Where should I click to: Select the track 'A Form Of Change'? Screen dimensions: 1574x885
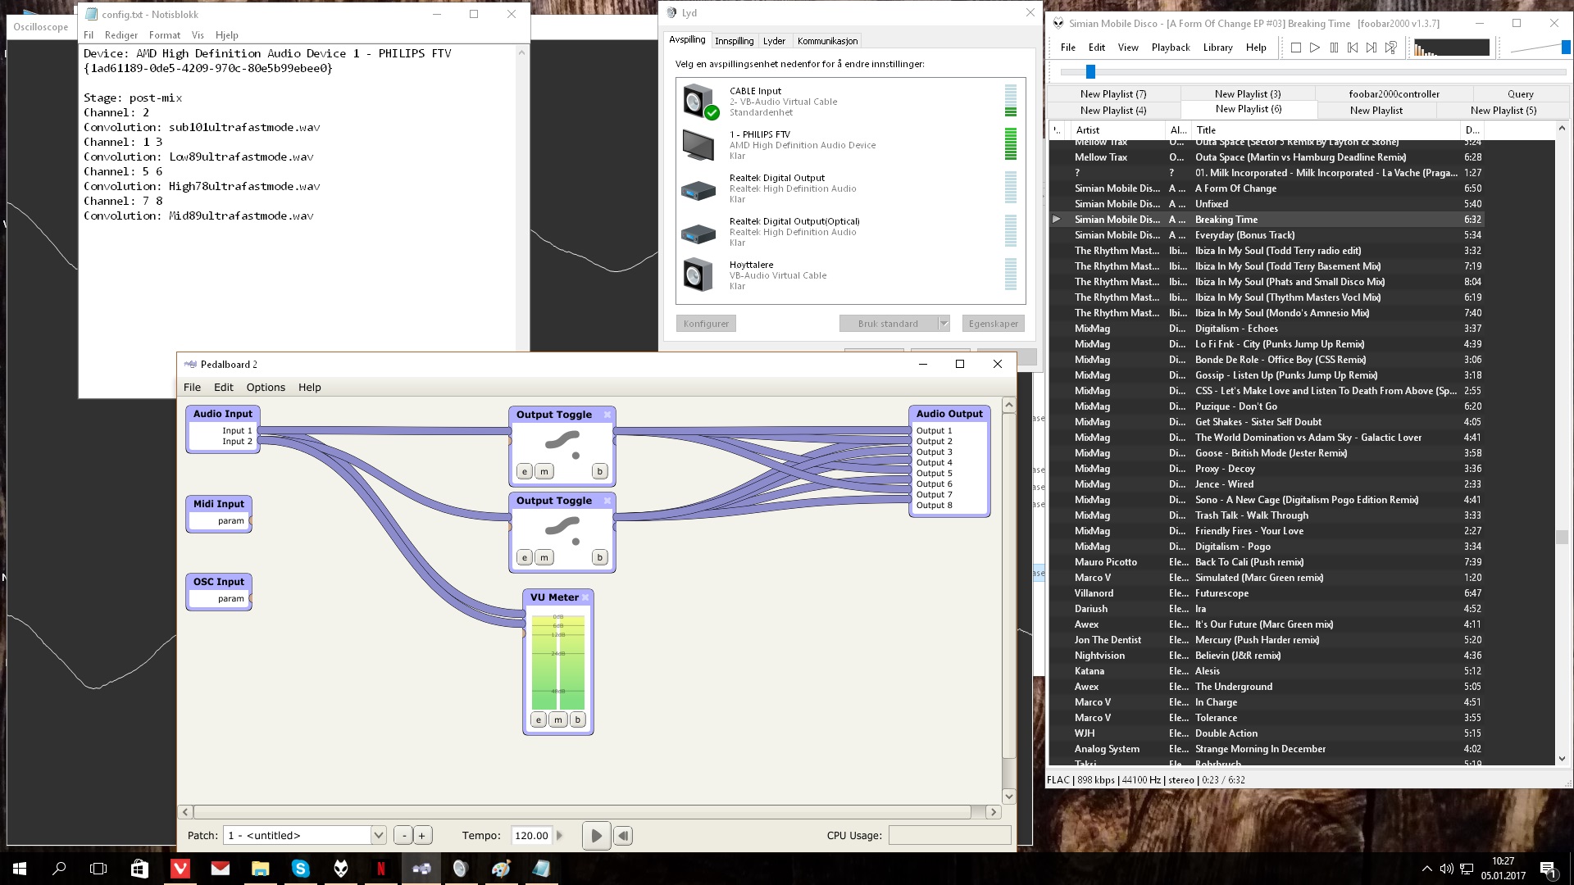click(x=1267, y=188)
